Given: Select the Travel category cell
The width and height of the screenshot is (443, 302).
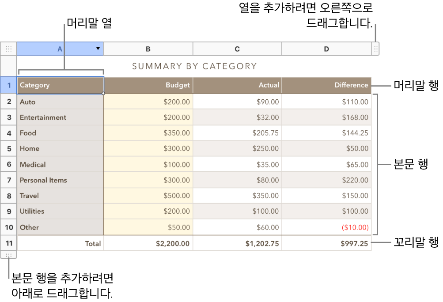Looking at the screenshot, I should point(61,196).
